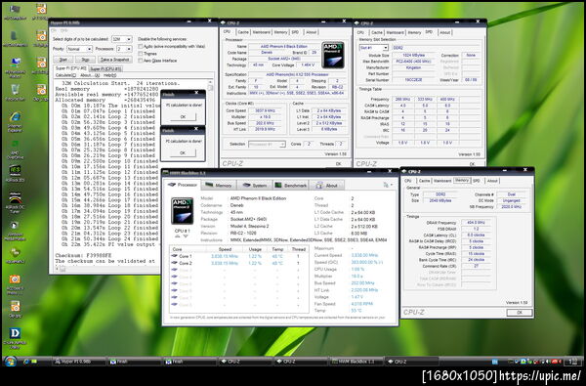Click the Loop 24 finished line in the log

108,238
